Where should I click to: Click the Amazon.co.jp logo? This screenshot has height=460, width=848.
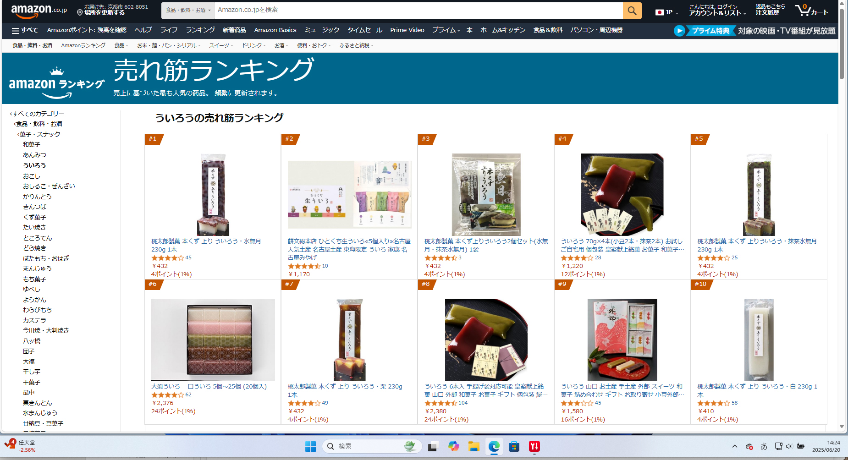click(39, 10)
